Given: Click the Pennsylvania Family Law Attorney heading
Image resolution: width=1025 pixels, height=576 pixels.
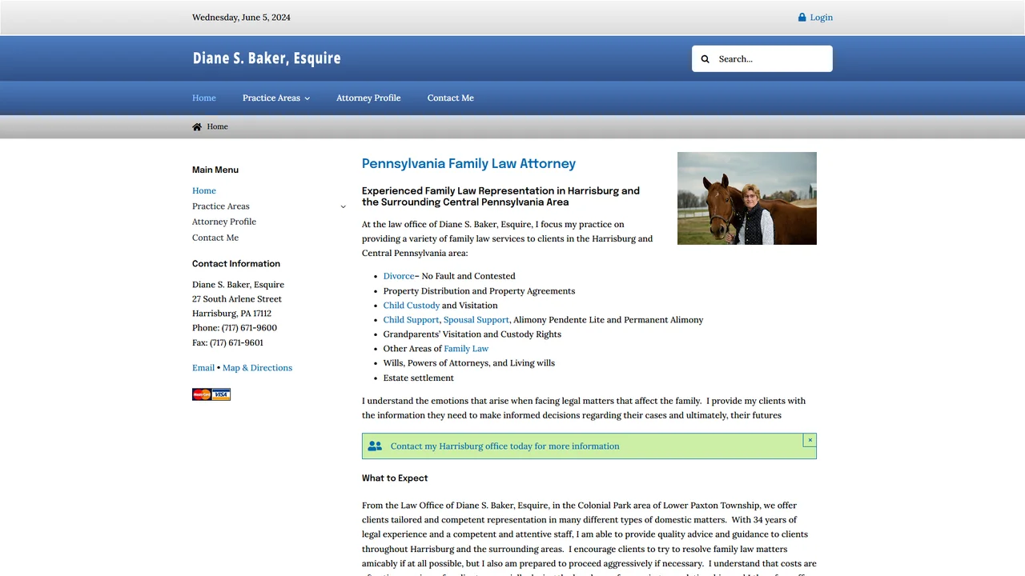Looking at the screenshot, I should (x=468, y=164).
